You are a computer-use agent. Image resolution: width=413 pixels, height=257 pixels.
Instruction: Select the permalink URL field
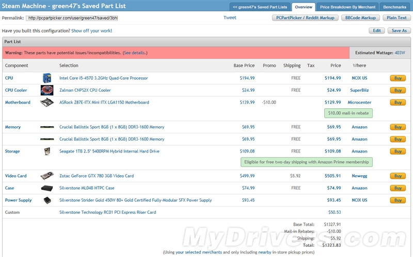(72, 18)
